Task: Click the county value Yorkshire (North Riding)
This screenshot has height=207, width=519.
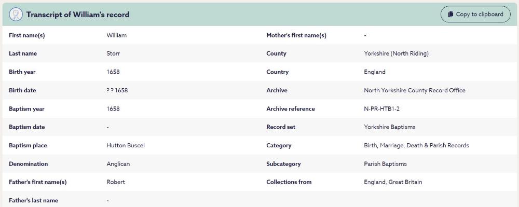Action: [x=396, y=53]
